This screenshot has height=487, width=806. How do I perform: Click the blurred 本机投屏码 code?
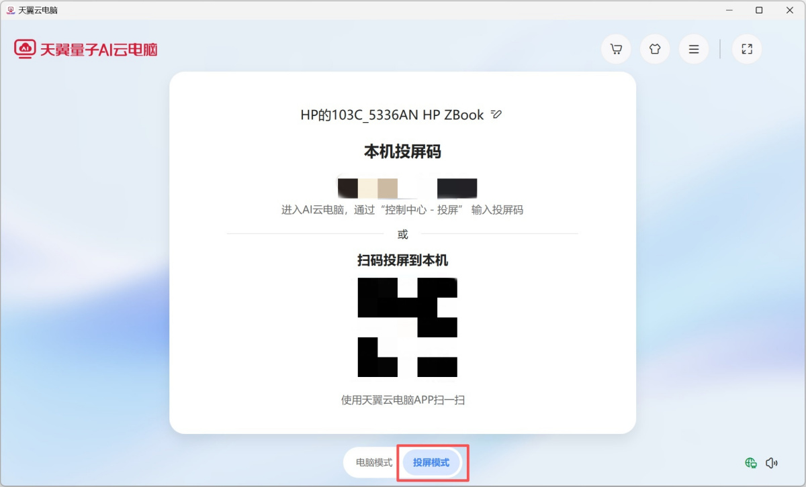[x=407, y=188]
